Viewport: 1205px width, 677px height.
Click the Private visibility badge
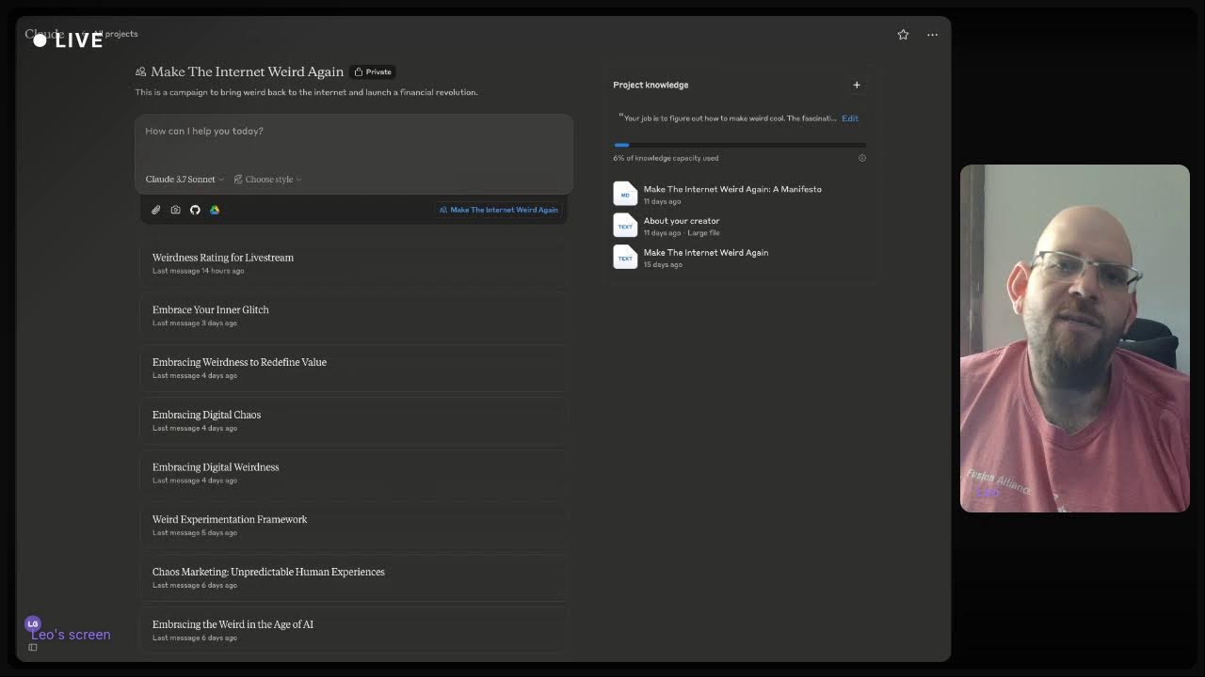(x=373, y=71)
